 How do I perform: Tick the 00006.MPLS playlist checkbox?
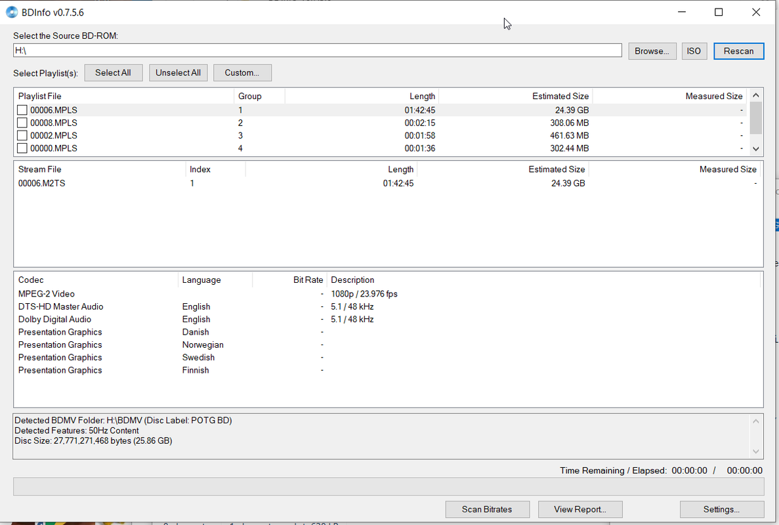pyautogui.click(x=22, y=110)
